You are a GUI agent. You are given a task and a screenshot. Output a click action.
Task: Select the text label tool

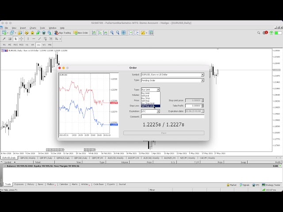(51, 39)
